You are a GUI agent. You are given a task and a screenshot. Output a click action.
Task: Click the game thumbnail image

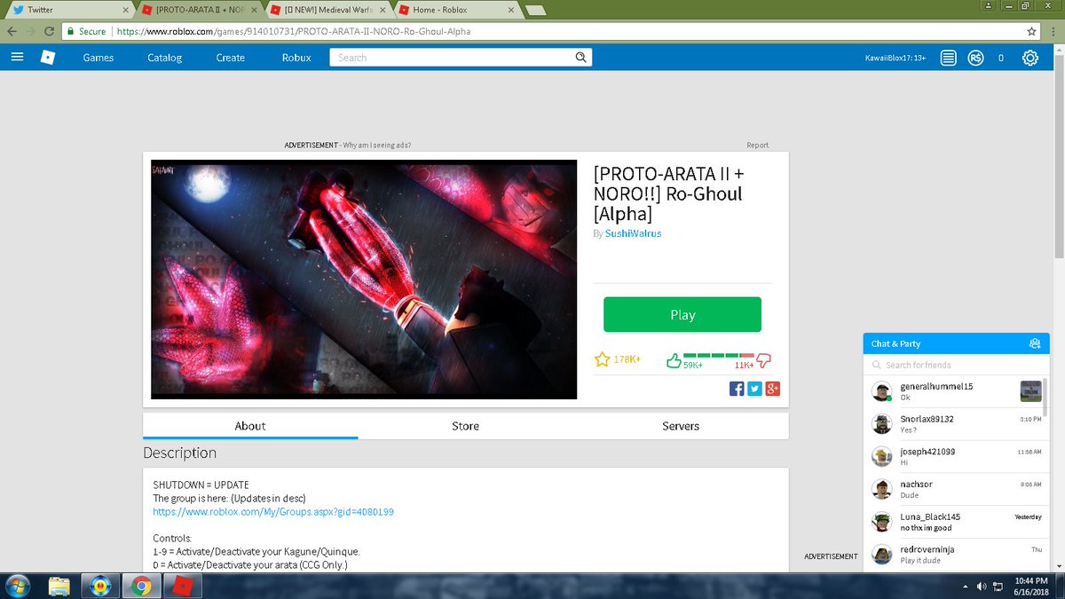point(364,280)
